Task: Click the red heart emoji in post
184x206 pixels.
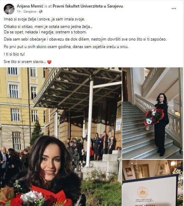Action: click(x=49, y=62)
